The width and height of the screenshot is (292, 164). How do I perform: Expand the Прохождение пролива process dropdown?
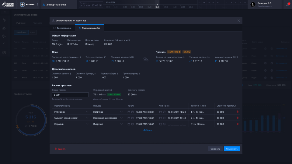[x=122, y=118]
